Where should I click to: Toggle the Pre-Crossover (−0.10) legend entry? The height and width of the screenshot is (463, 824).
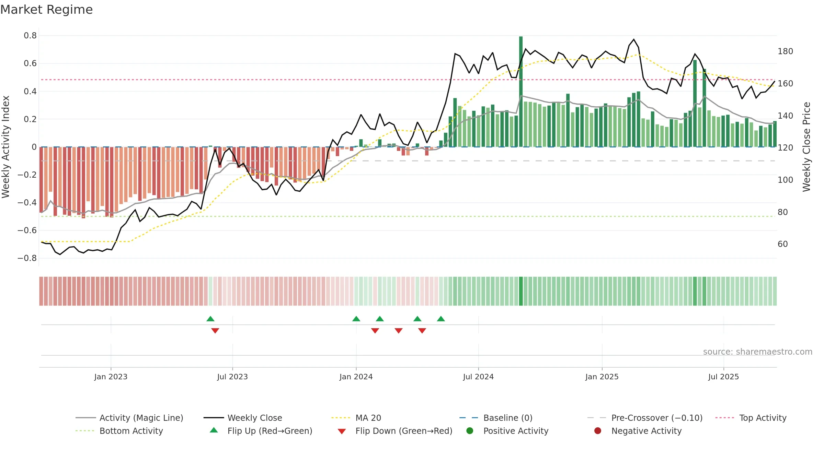645,418
